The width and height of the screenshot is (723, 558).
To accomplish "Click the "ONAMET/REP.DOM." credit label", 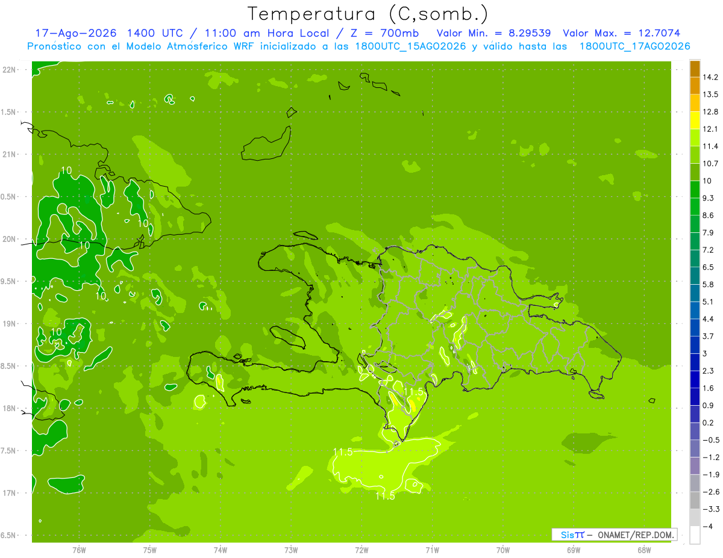I will (x=635, y=535).
